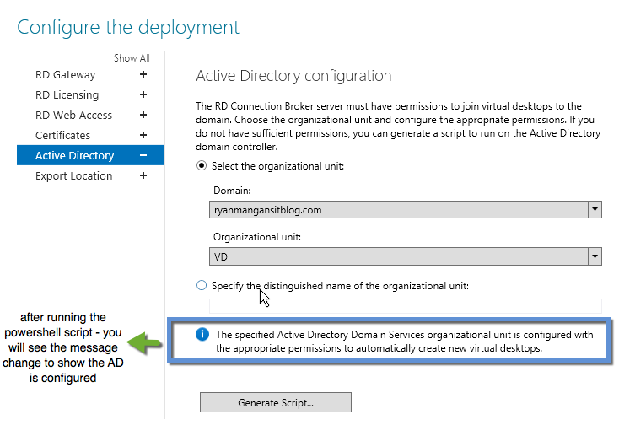Select the Active Directory section
Image resolution: width=619 pixels, height=436 pixels.
(90, 155)
